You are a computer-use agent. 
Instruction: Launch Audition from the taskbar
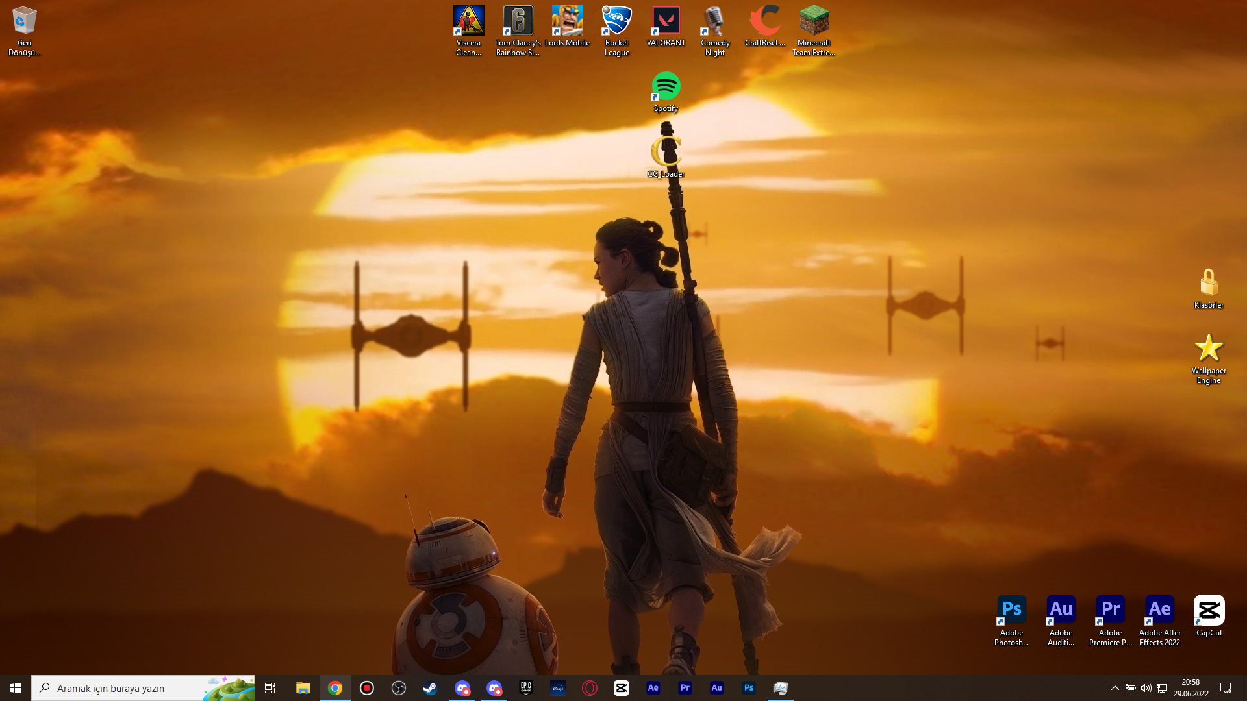[717, 688]
